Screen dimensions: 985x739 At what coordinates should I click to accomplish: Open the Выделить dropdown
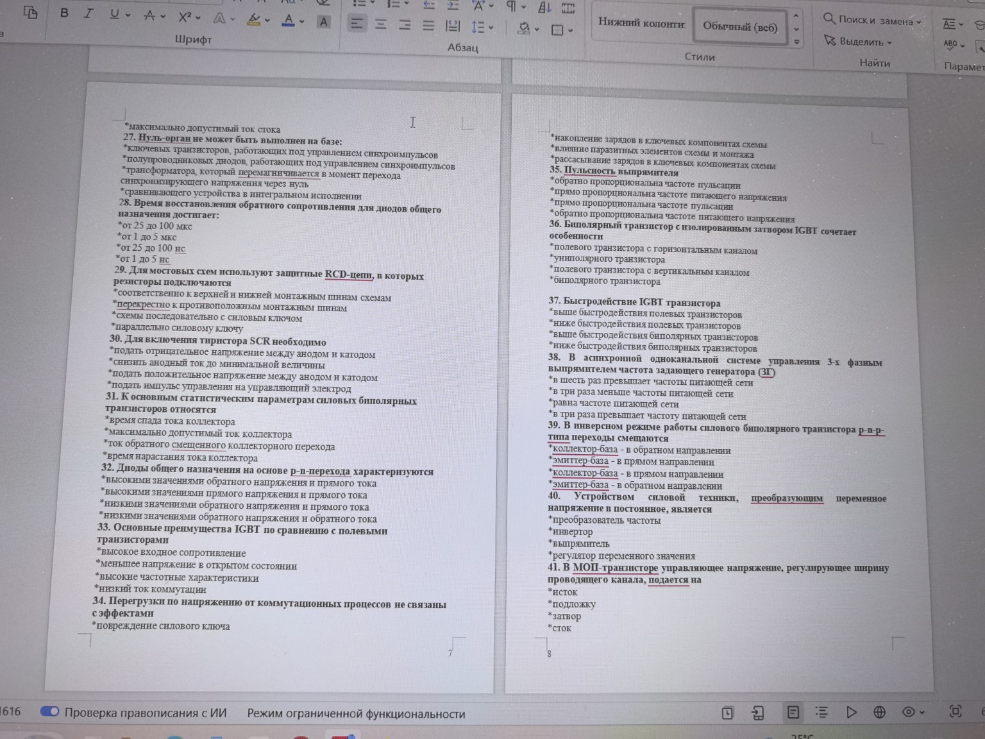(889, 43)
